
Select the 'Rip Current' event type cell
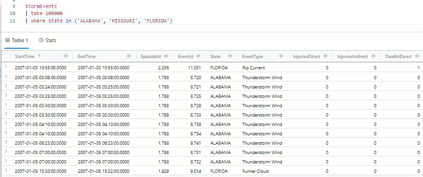(254, 68)
